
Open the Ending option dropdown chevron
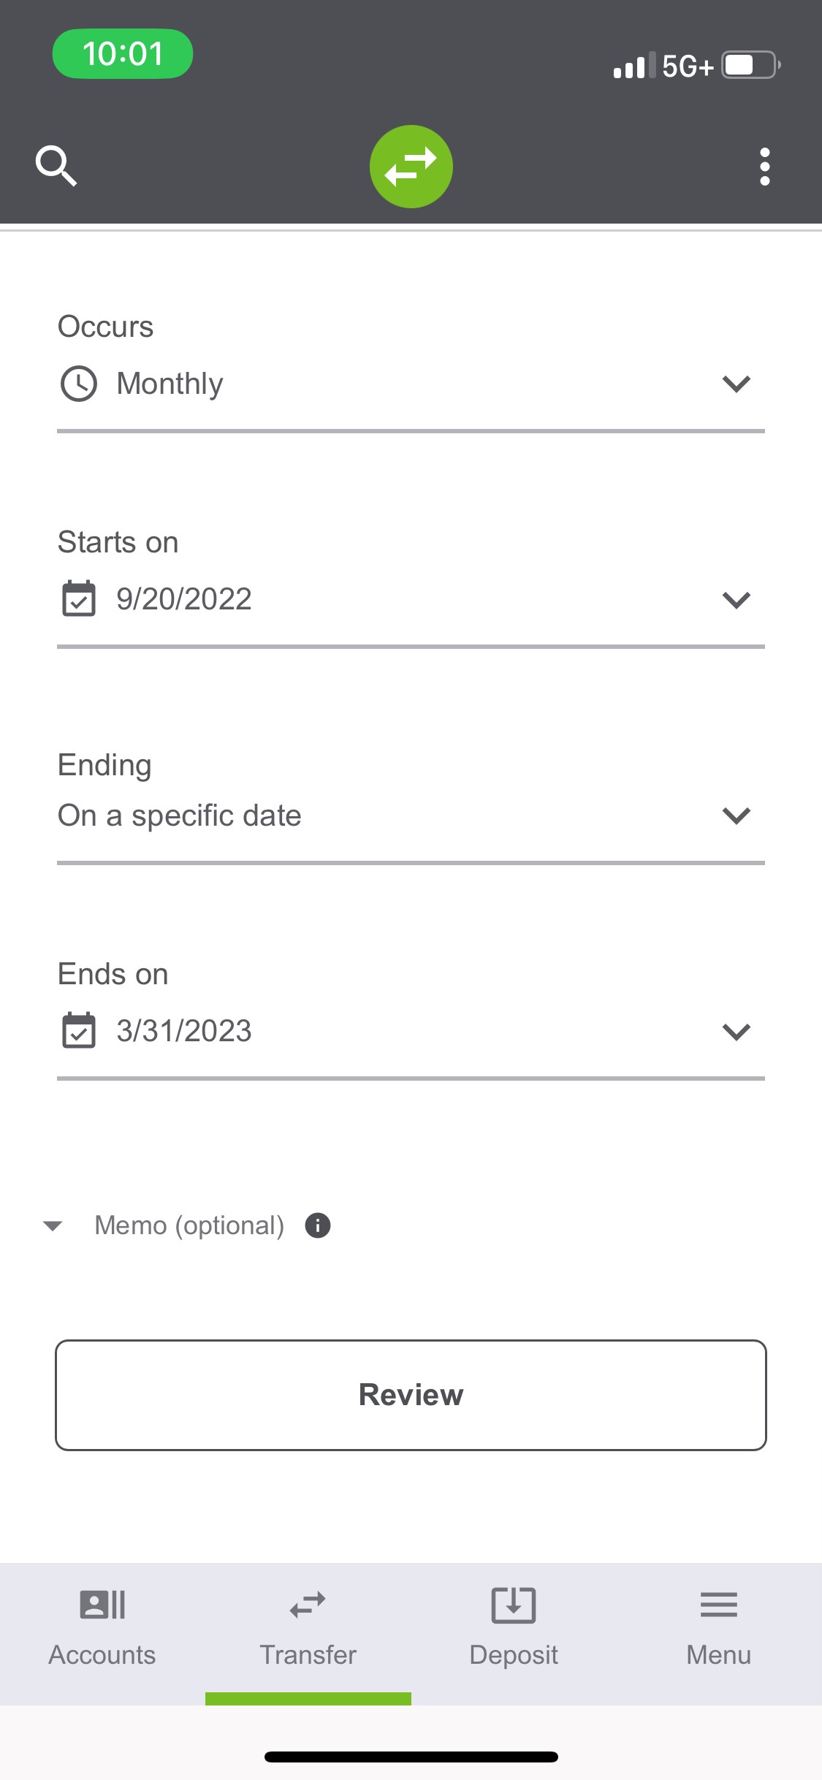[x=736, y=815]
